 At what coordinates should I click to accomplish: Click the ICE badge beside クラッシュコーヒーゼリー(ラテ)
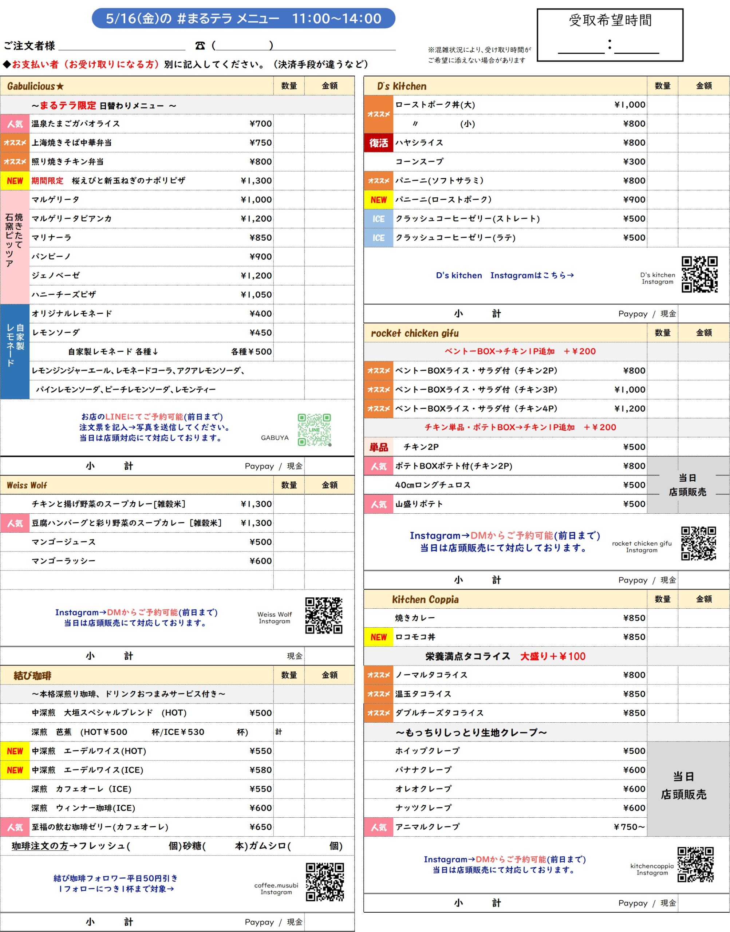378,238
